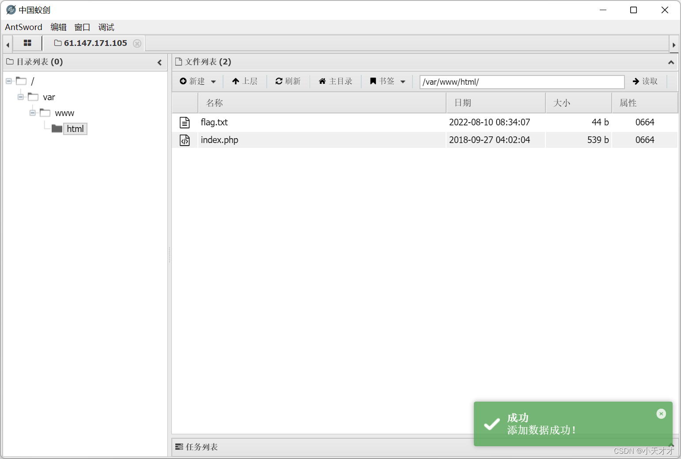Image resolution: width=681 pixels, height=459 pixels.
Task: Open the 新建 dropdown arrow
Action: (213, 81)
